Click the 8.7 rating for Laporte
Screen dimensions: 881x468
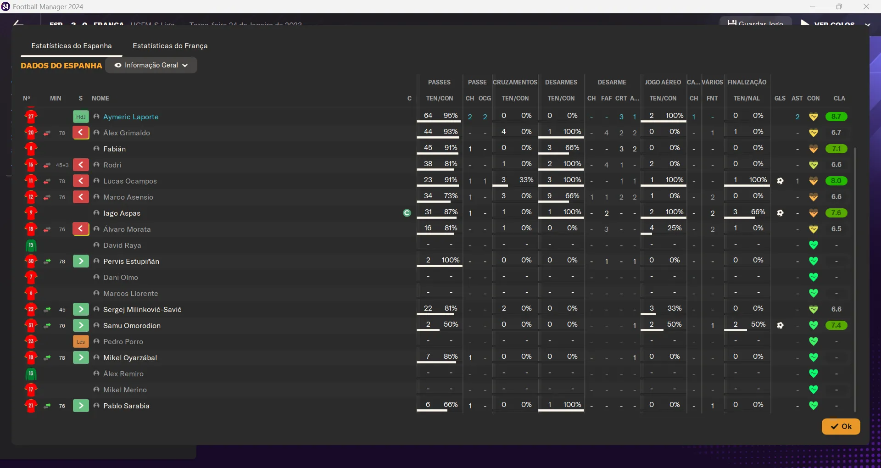click(836, 117)
